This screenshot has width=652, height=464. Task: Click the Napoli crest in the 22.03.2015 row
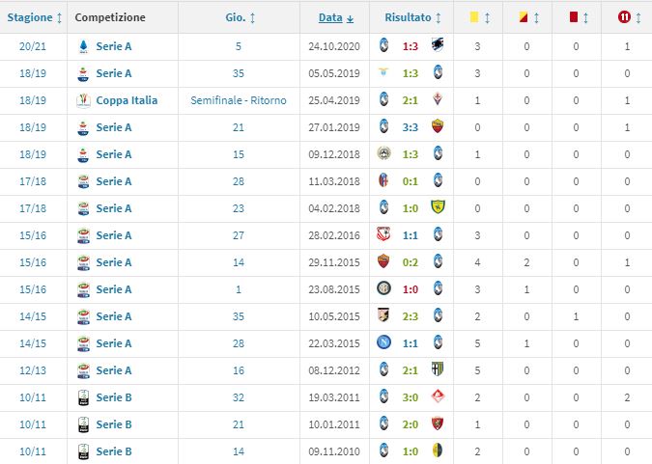click(383, 343)
